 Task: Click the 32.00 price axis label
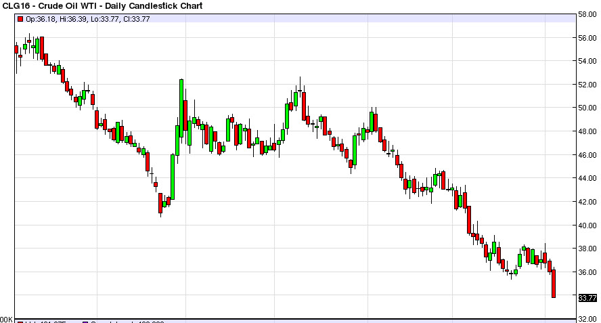587,319
